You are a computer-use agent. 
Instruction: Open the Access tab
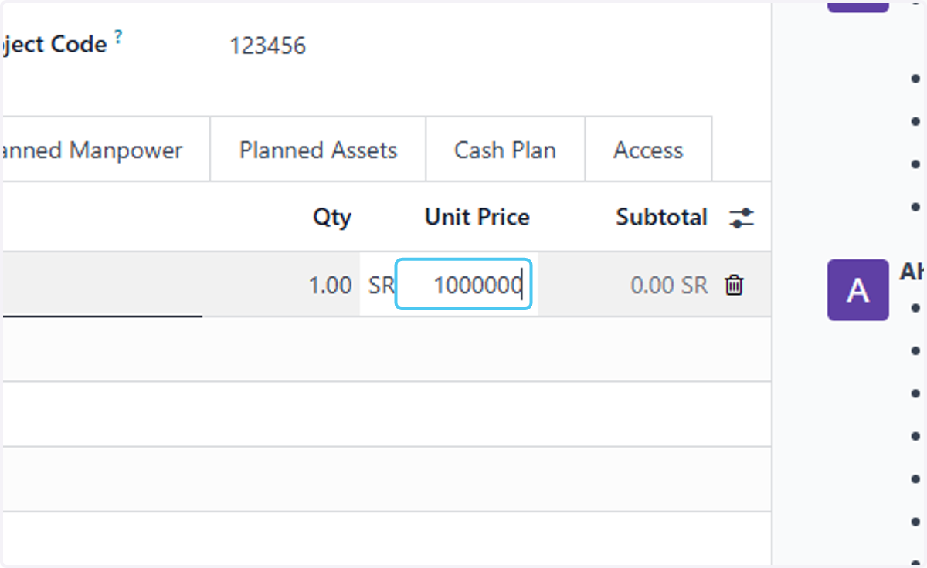(x=648, y=150)
